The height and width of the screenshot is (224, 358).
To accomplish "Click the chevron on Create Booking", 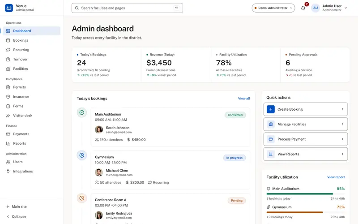I will pyautogui.click(x=342, y=109).
